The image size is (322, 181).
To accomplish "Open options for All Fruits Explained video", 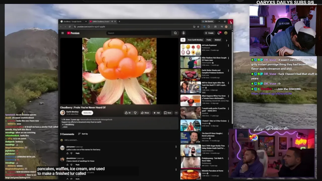I will (228, 46).
